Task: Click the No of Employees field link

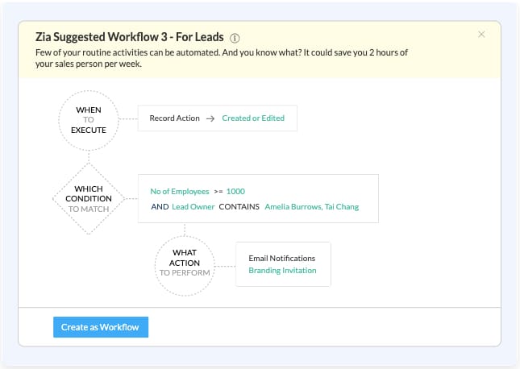Action: coord(179,192)
